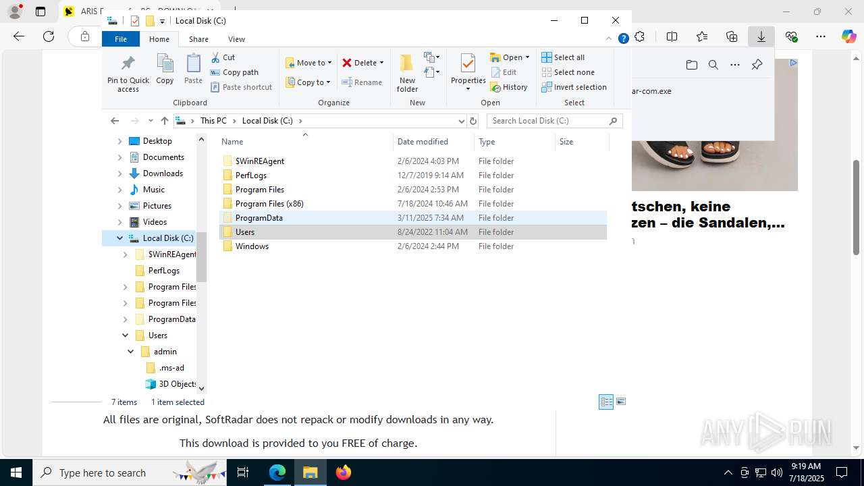
Task: Open the Open command dropdown arrow
Action: (527, 57)
